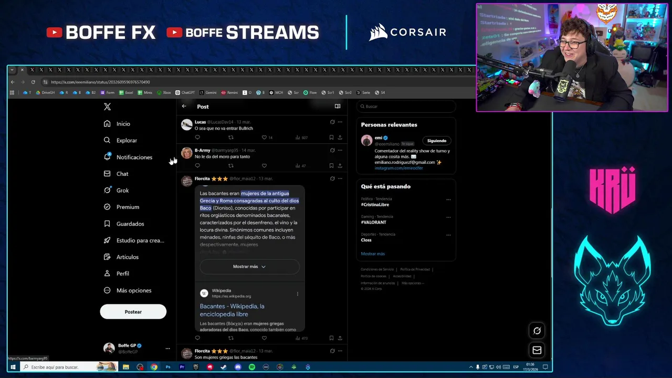Reply to B-Army's post
The image size is (672, 378).
(197, 166)
